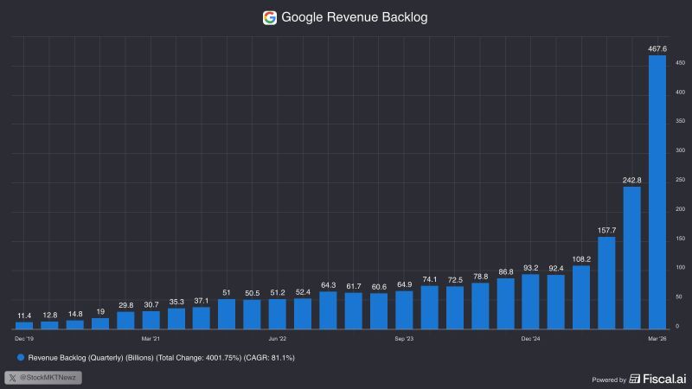Select the bar labeled 11.4
Image resolution: width=692 pixels, height=389 pixels.
pyautogui.click(x=24, y=326)
